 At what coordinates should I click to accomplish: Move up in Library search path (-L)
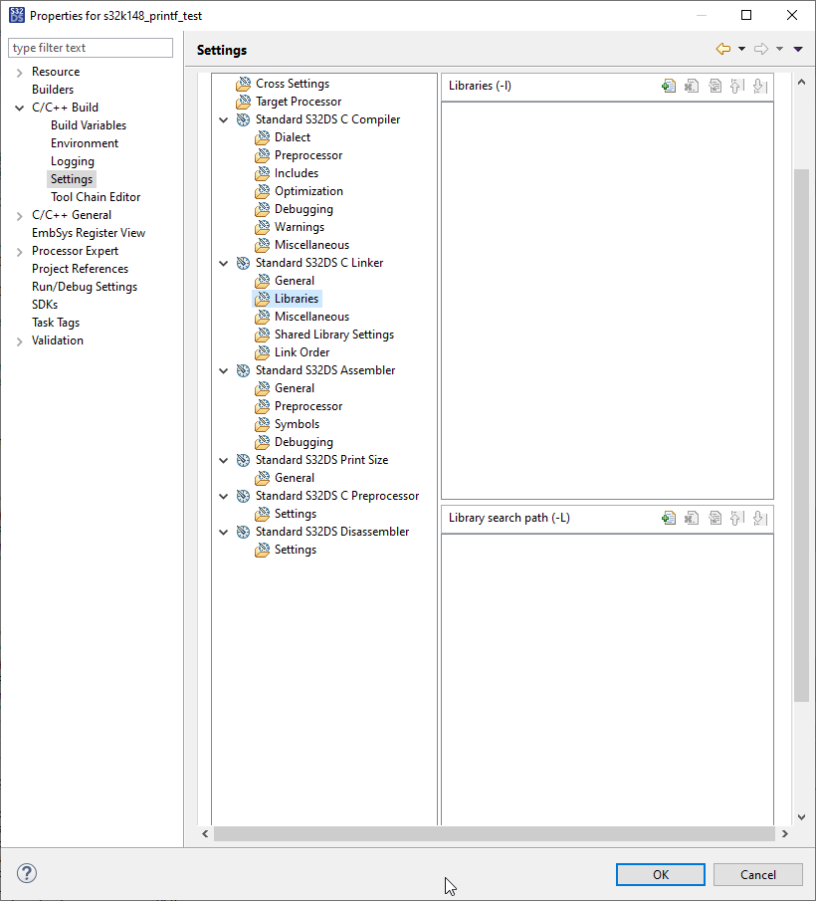point(736,519)
